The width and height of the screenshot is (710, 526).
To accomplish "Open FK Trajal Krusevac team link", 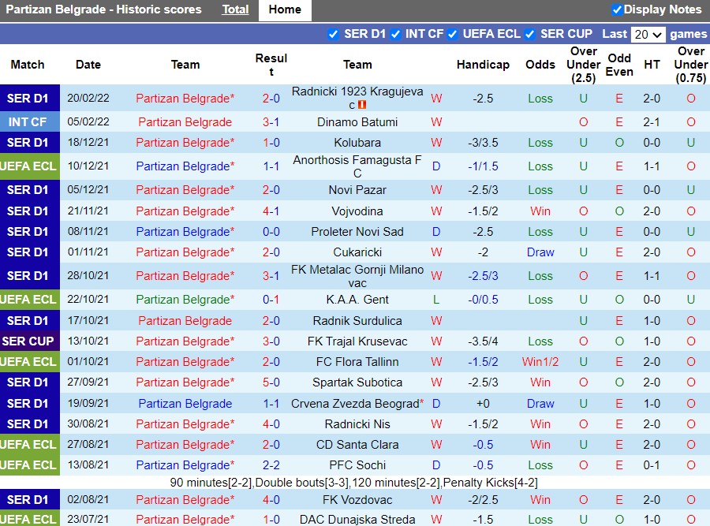I will (357, 341).
